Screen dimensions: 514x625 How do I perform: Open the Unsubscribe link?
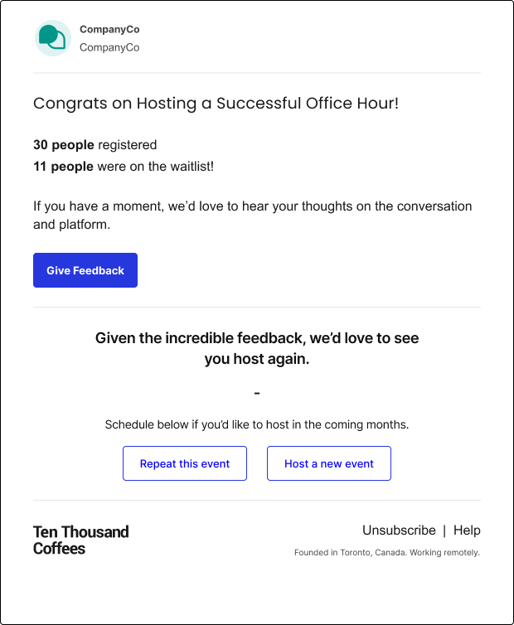click(x=399, y=531)
